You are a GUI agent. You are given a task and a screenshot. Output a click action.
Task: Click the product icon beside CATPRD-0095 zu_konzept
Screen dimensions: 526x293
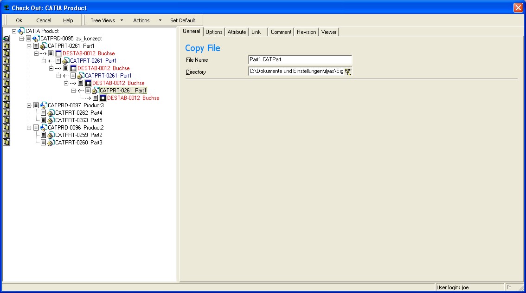(x=36, y=39)
